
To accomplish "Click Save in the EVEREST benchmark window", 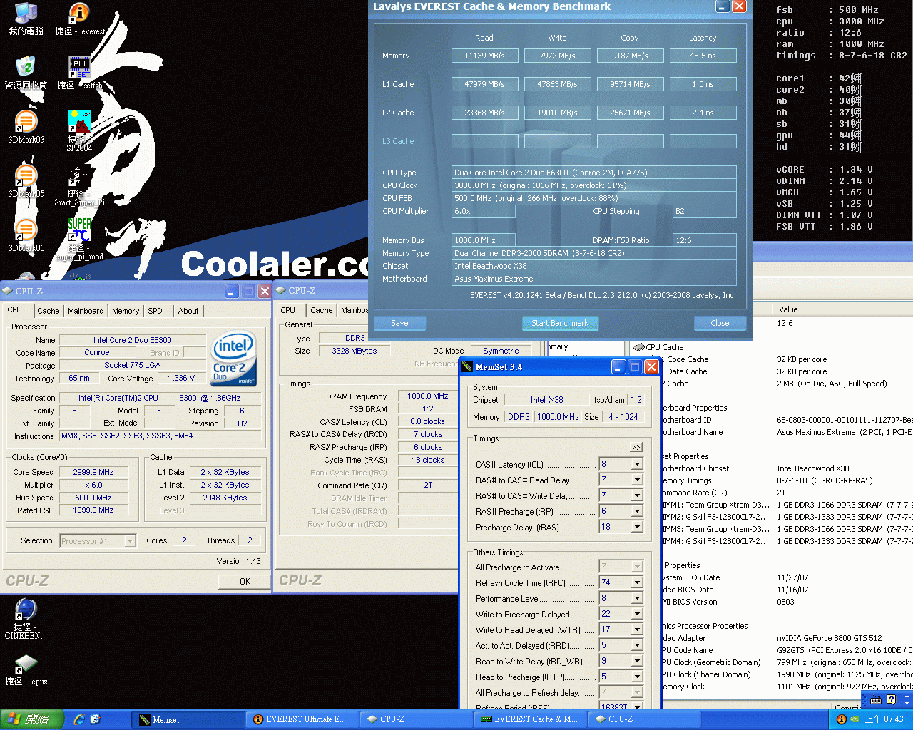I will click(399, 323).
